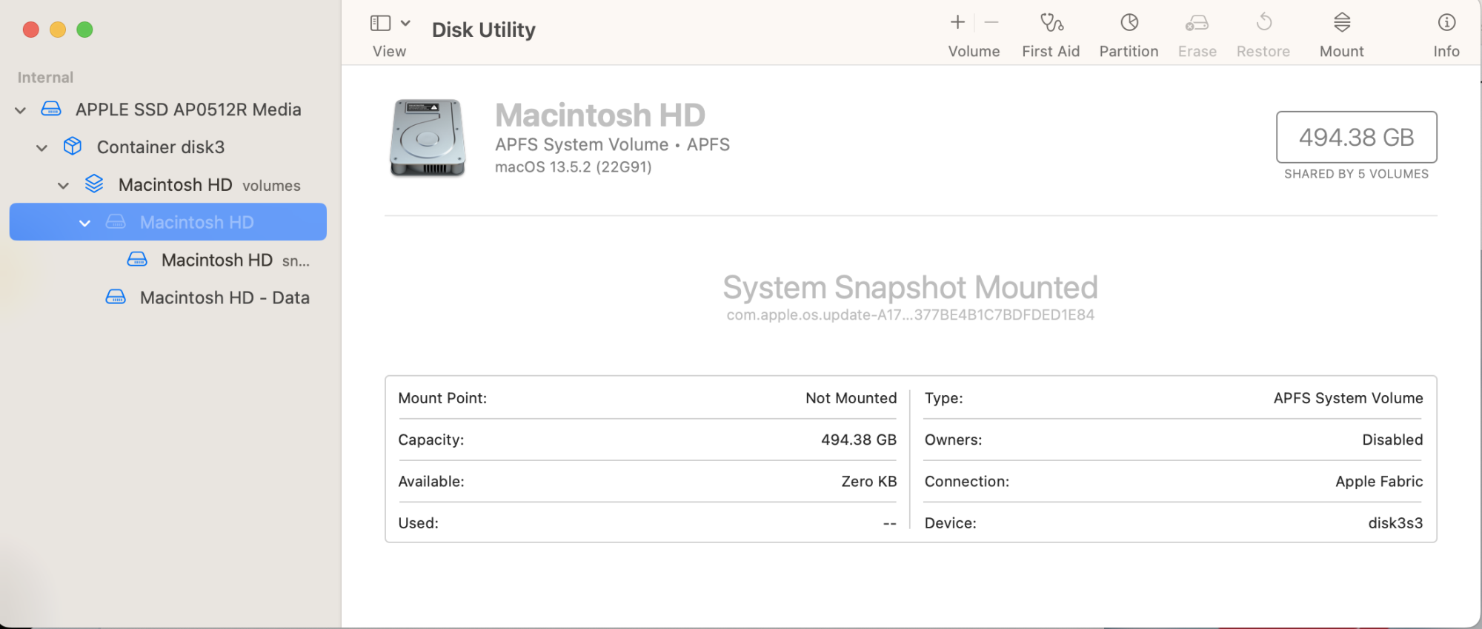Screen dimensions: 1482x629
Task: Click the selected Macintosh HD disk icon
Action: click(116, 221)
